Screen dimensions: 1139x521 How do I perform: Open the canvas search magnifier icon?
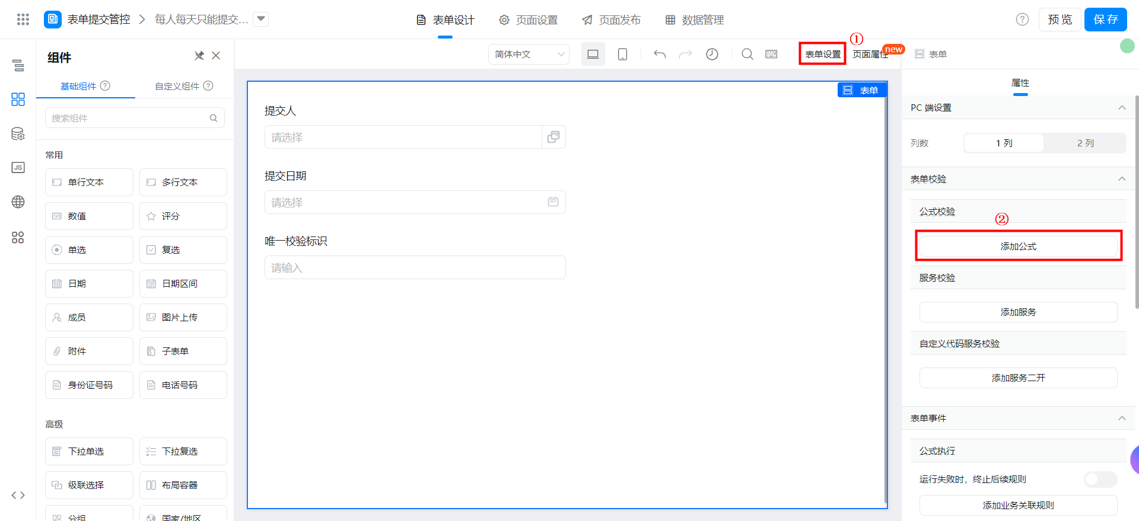click(747, 54)
